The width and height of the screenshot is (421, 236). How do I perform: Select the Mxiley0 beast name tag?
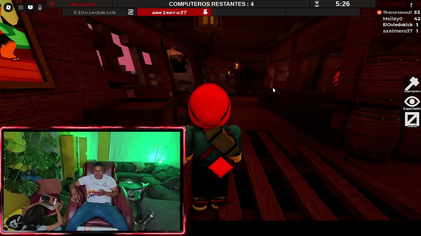(84, 4)
